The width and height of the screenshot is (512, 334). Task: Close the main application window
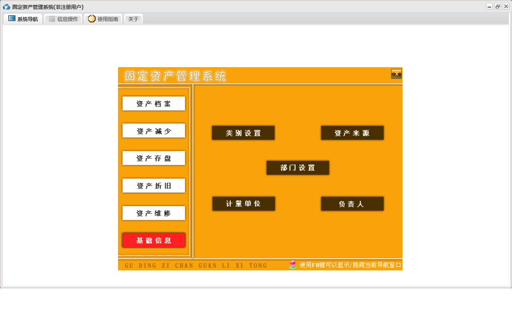coord(506,7)
